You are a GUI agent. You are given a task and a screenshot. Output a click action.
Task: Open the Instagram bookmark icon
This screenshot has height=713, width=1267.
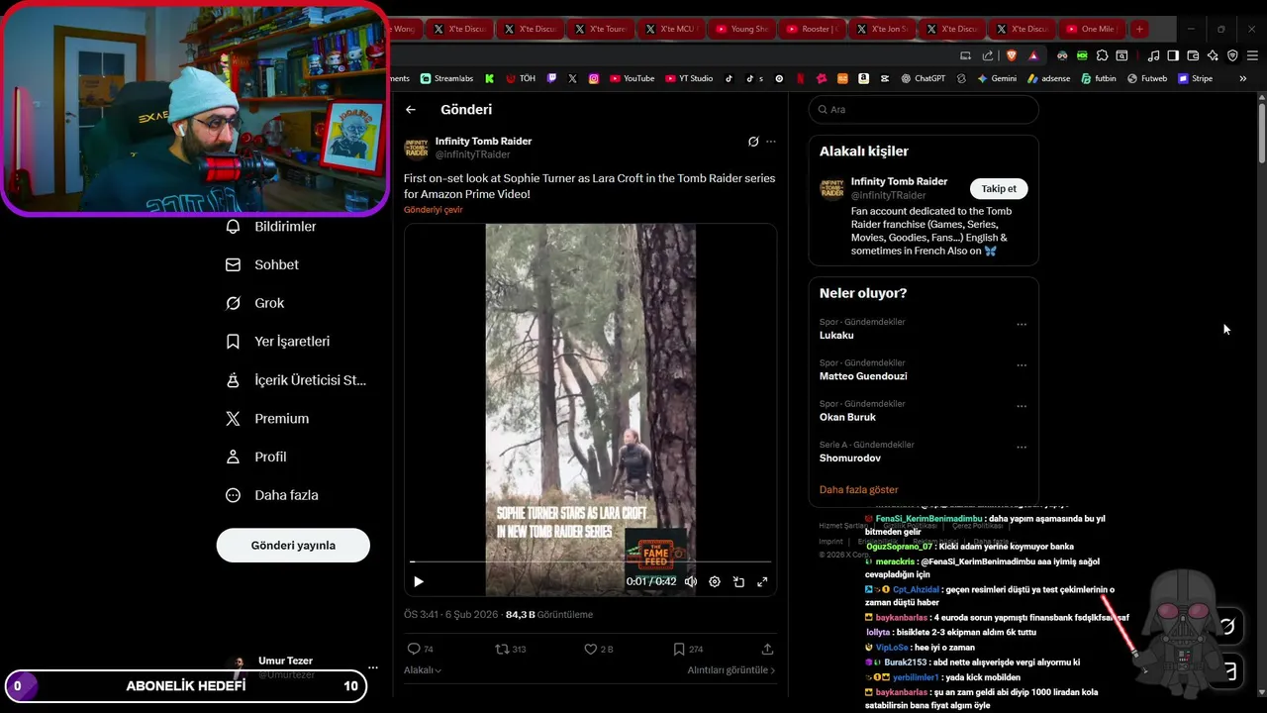coord(594,78)
